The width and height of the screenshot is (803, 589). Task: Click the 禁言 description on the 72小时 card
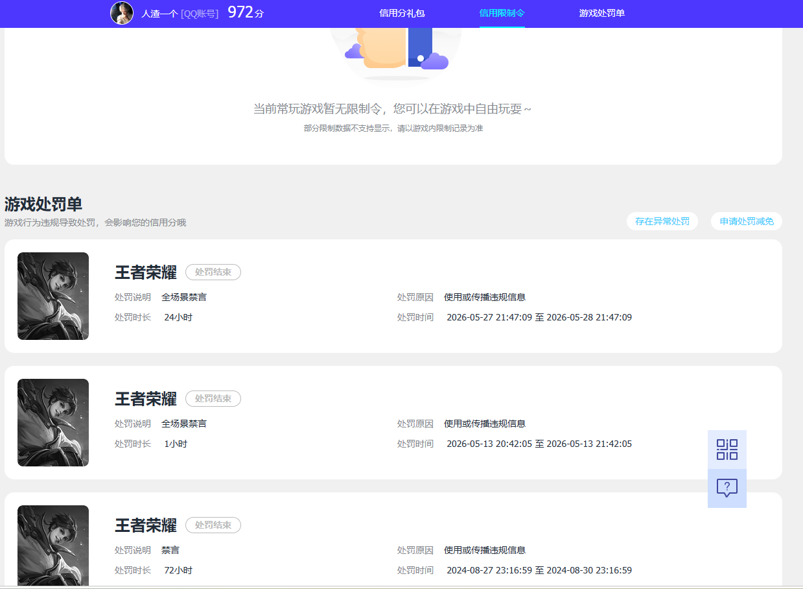tap(170, 550)
